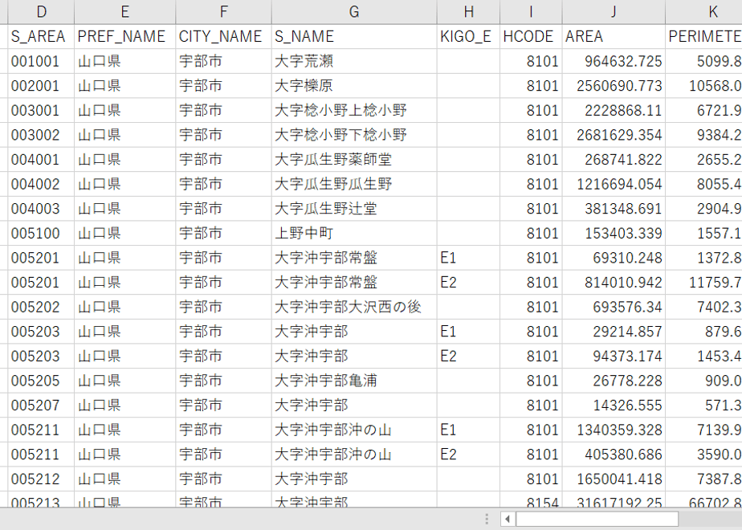Click the AREA header cell
Screen dimensions: 742x530
614,36
